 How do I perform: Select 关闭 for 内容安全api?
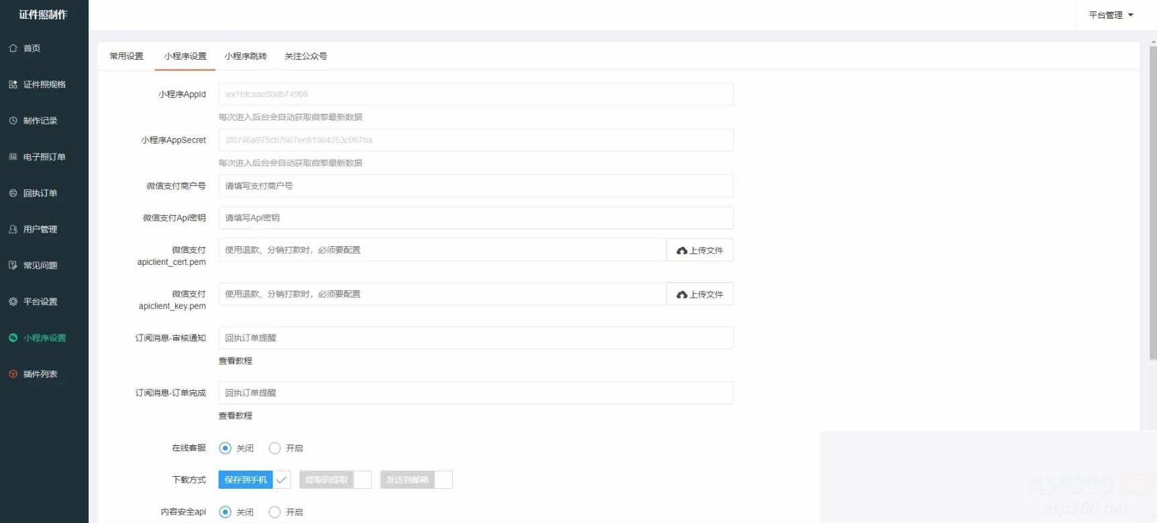point(225,512)
